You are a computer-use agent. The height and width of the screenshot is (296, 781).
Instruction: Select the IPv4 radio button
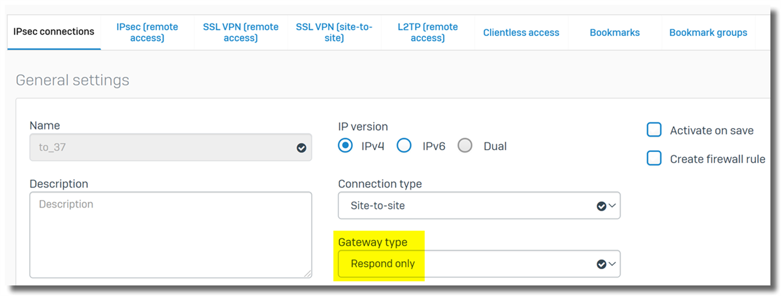[x=345, y=146]
